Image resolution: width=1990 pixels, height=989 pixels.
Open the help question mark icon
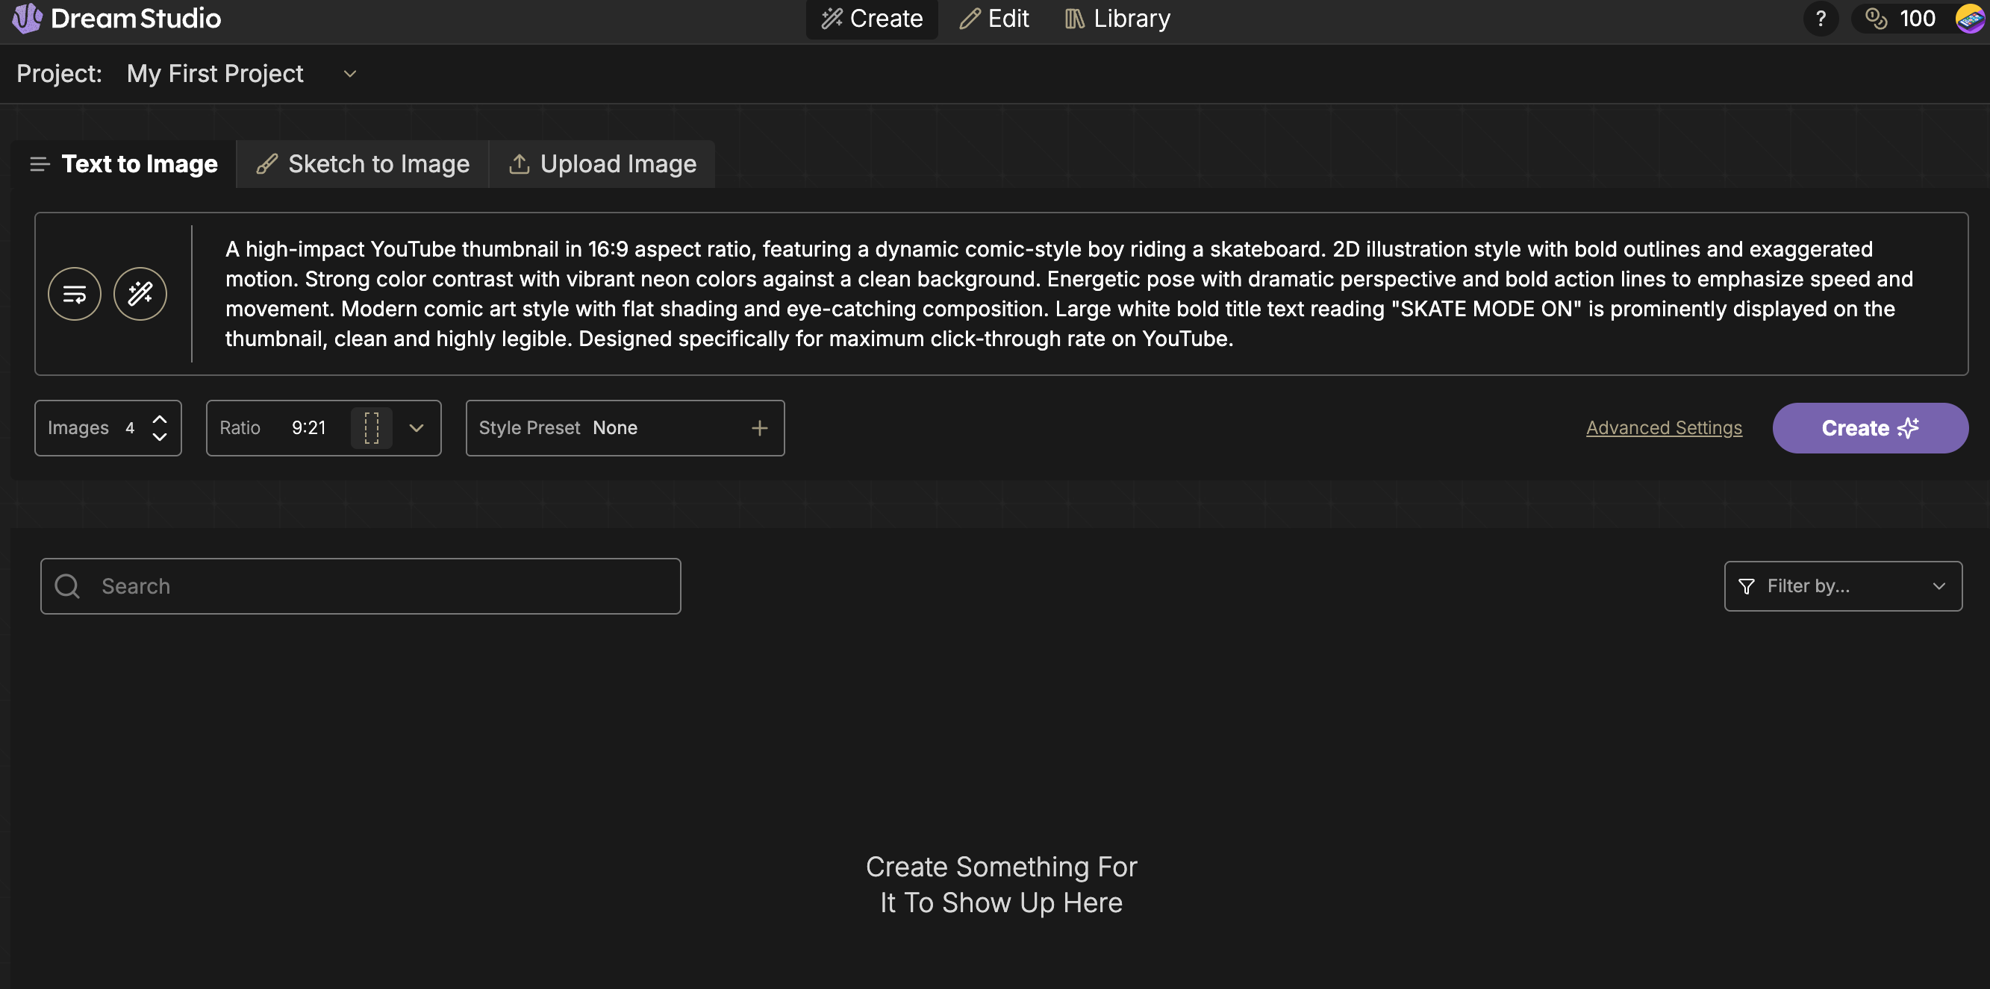coord(1820,19)
